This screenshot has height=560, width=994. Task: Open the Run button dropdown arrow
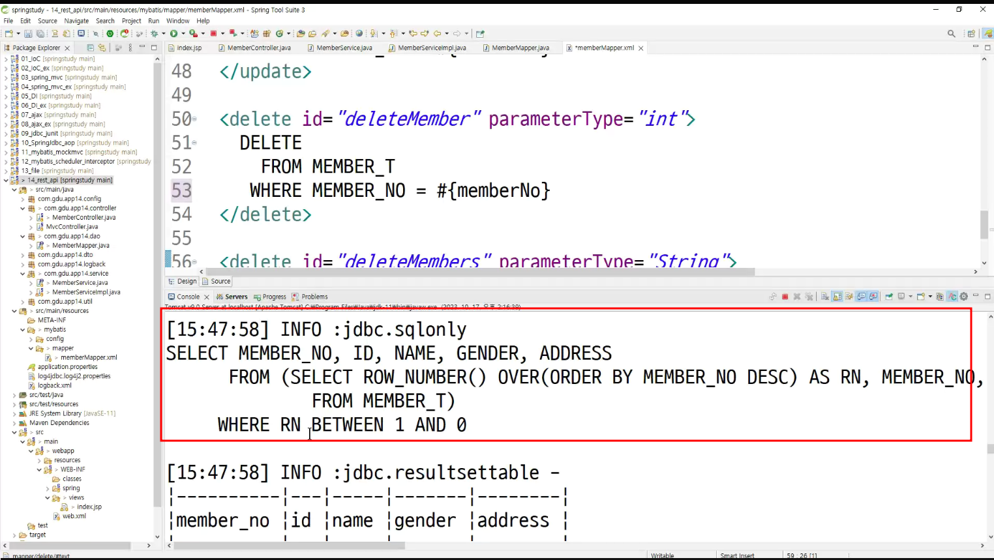183,34
